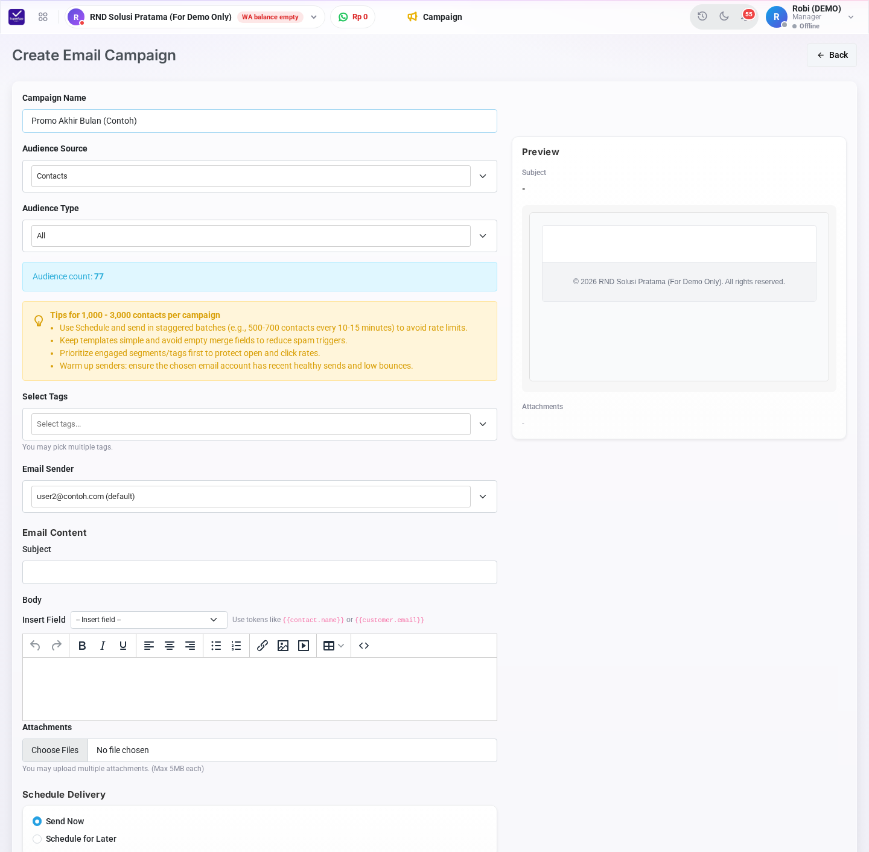869x852 pixels.
Task: Click Choose Files for attachments
Action: pyautogui.click(x=55, y=750)
